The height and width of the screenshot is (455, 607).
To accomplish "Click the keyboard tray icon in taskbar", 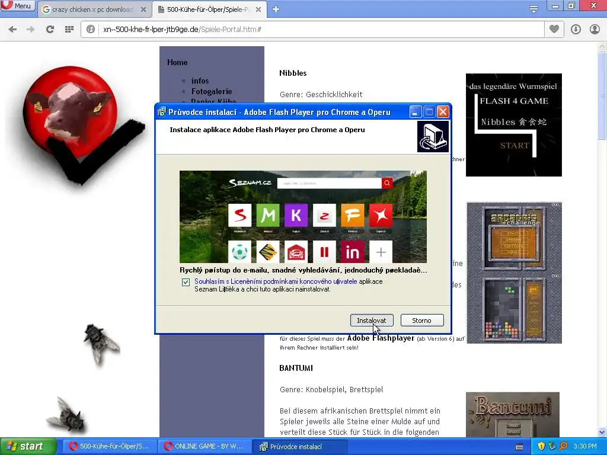I will point(519,447).
